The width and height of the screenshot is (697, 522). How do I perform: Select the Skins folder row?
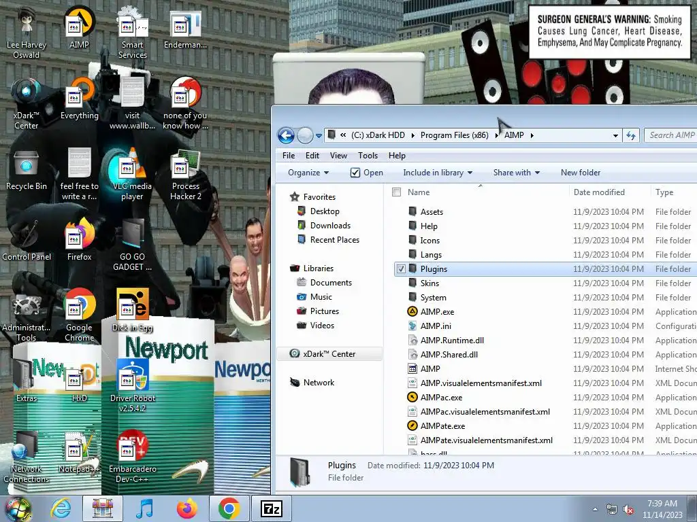(x=546, y=283)
